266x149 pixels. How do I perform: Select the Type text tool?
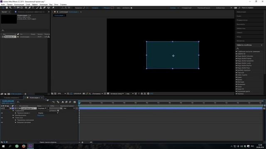[33, 8]
